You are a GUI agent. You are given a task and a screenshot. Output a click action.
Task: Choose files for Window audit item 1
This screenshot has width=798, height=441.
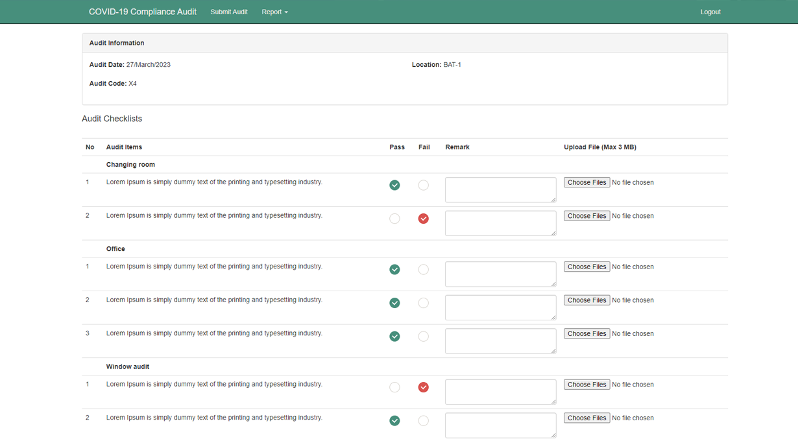(586, 385)
